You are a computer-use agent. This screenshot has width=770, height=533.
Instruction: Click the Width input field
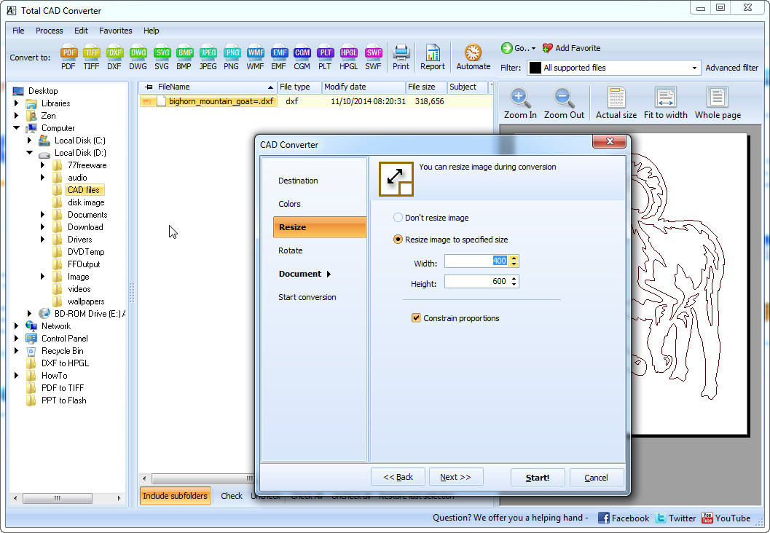click(x=477, y=261)
